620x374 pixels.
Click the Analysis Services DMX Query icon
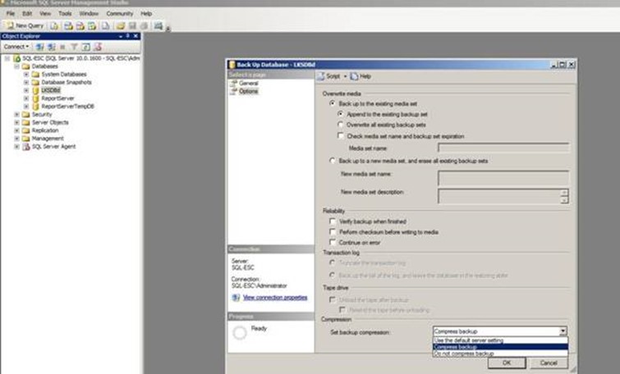(80, 25)
